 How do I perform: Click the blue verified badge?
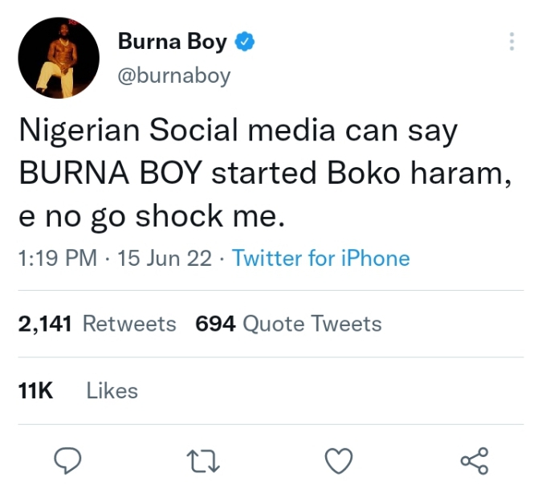pyautogui.click(x=245, y=42)
